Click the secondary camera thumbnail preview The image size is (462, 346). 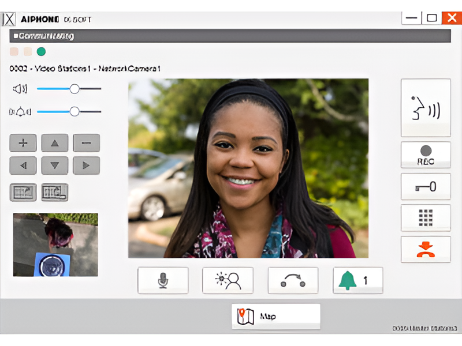55,245
